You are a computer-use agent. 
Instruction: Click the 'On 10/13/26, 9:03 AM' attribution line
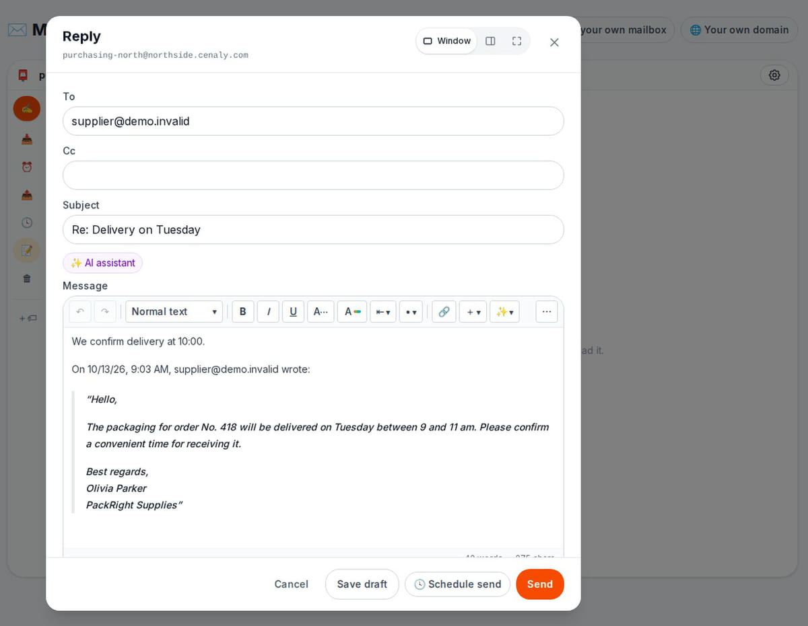(191, 370)
